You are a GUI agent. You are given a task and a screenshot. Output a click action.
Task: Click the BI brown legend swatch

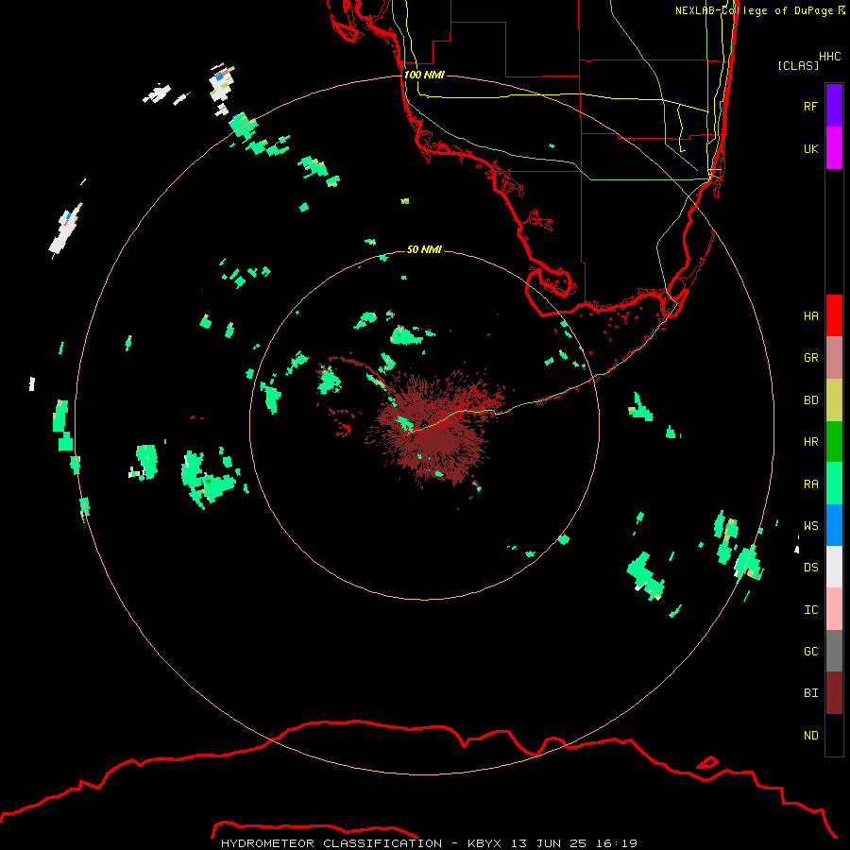point(834,693)
